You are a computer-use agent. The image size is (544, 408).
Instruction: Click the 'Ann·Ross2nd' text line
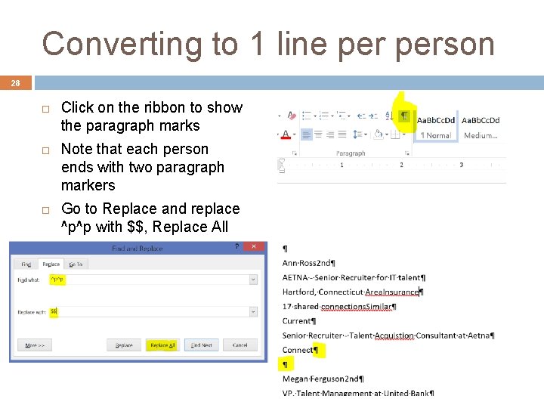point(308,263)
